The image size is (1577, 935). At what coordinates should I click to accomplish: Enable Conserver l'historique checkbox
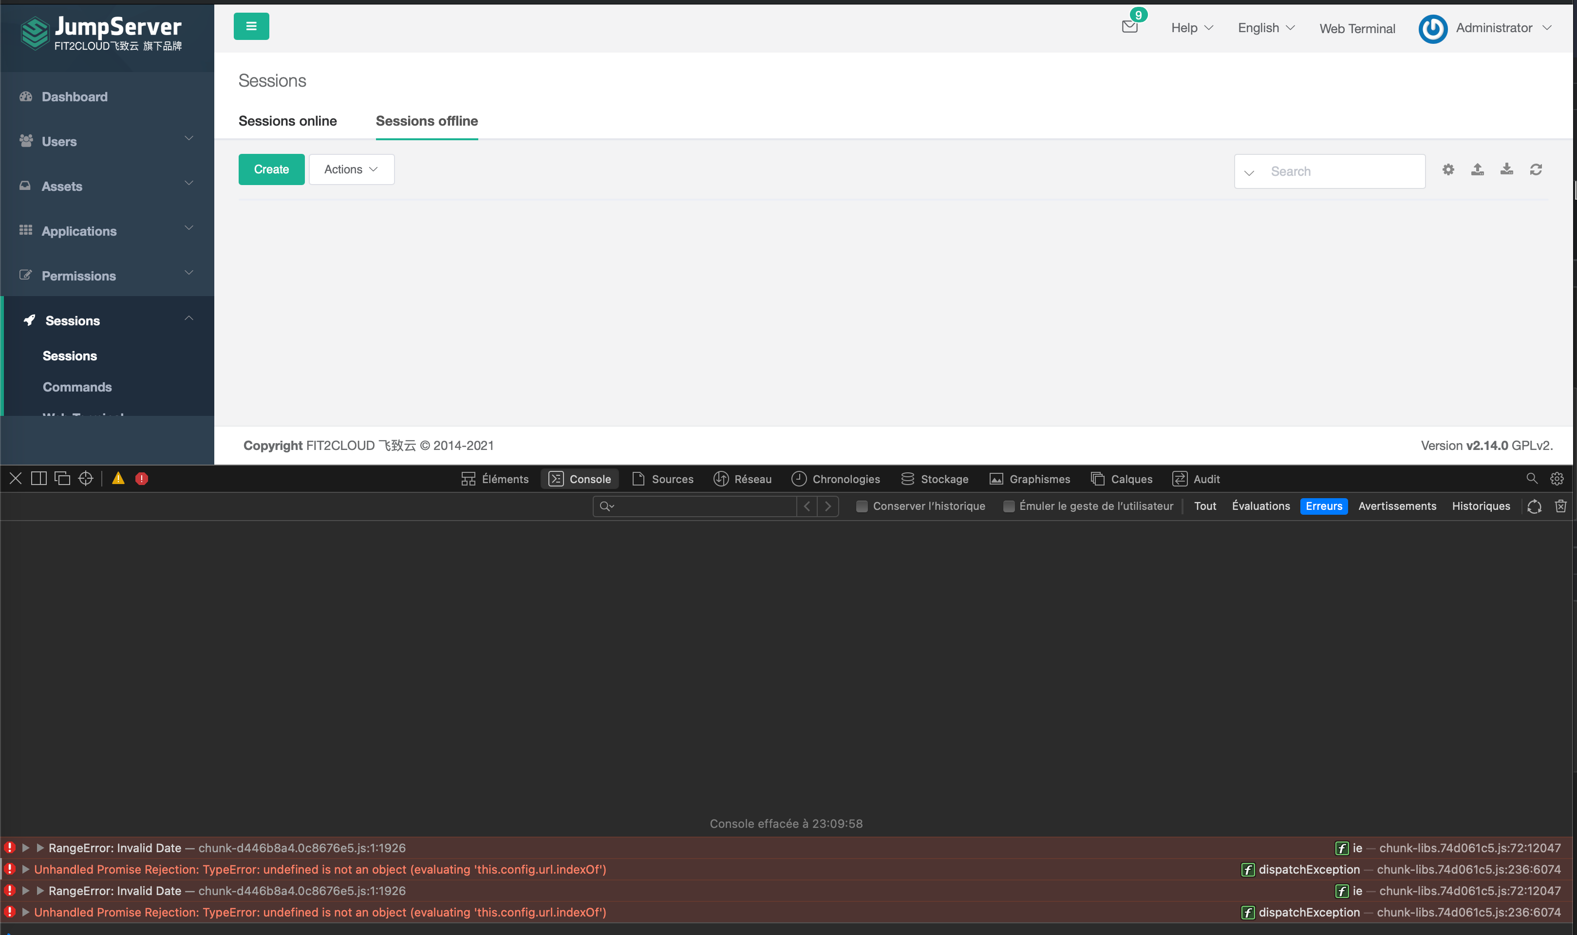click(x=862, y=506)
